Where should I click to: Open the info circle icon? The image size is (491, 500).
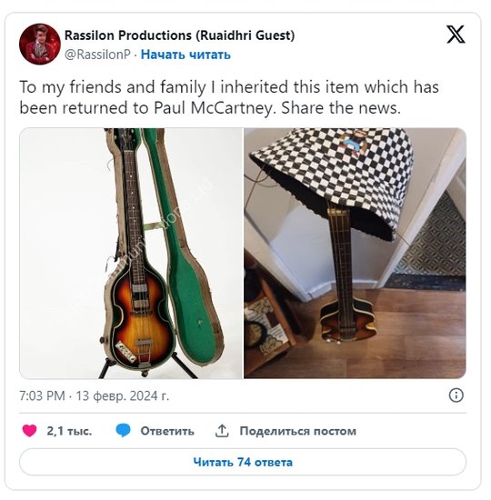tap(456, 395)
